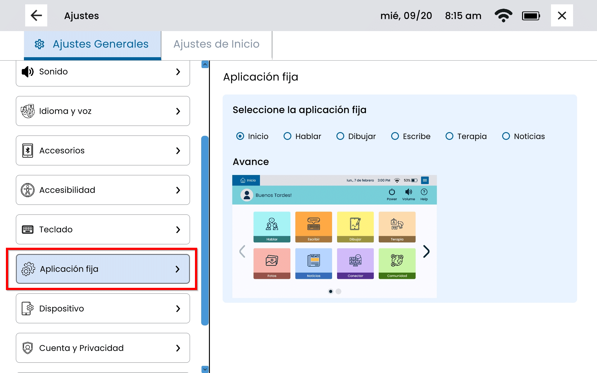Click the Teclado keyboard icon
Viewport: 597px width, 373px height.
pos(28,229)
